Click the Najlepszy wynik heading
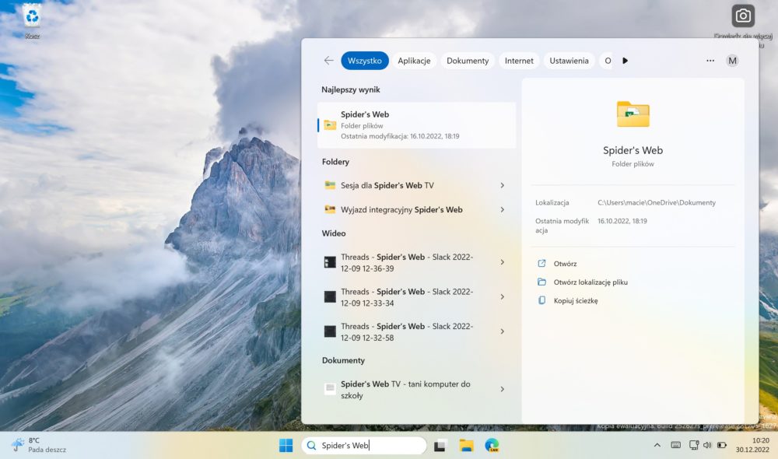Image resolution: width=778 pixels, height=459 pixels. (351, 89)
